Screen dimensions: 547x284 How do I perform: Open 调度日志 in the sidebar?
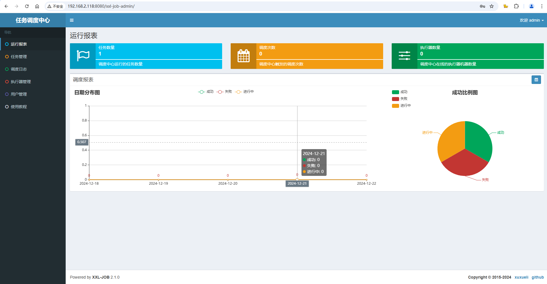pos(33,69)
